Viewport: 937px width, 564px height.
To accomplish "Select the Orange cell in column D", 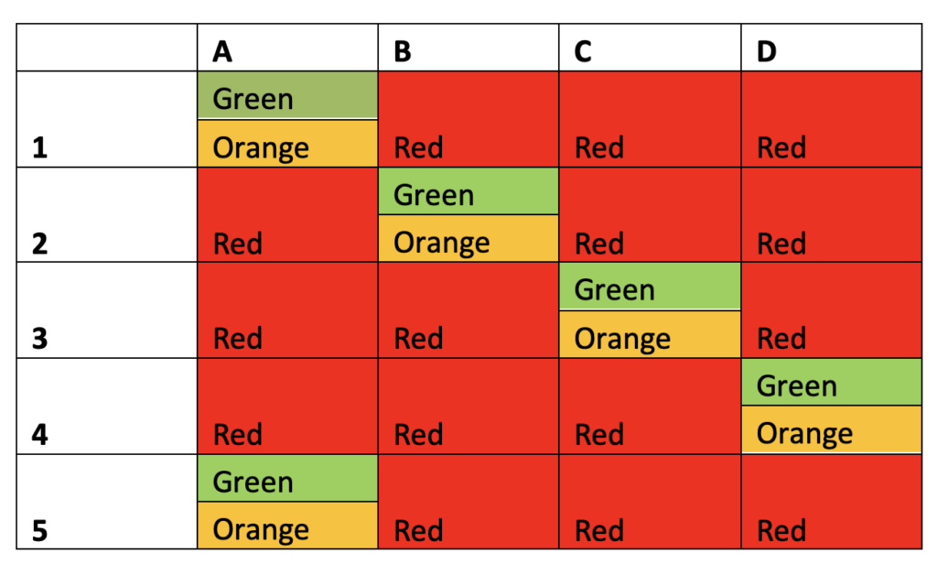I will coord(831,429).
